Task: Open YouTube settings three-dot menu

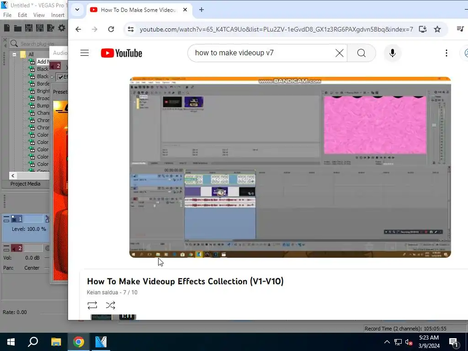Action: (x=447, y=53)
